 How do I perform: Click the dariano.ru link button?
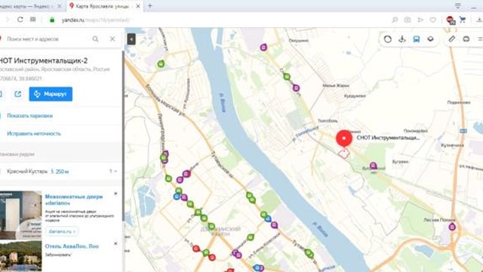(62, 231)
